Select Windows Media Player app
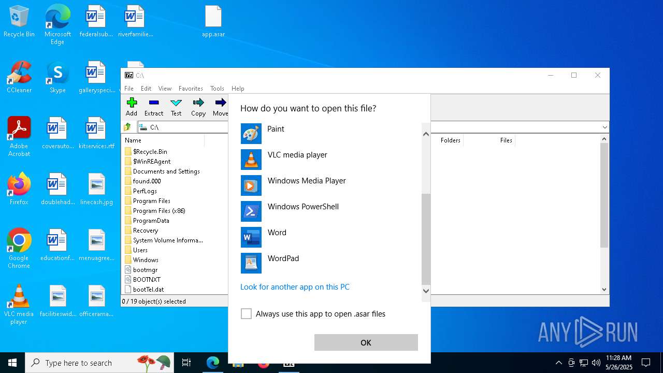 329,185
